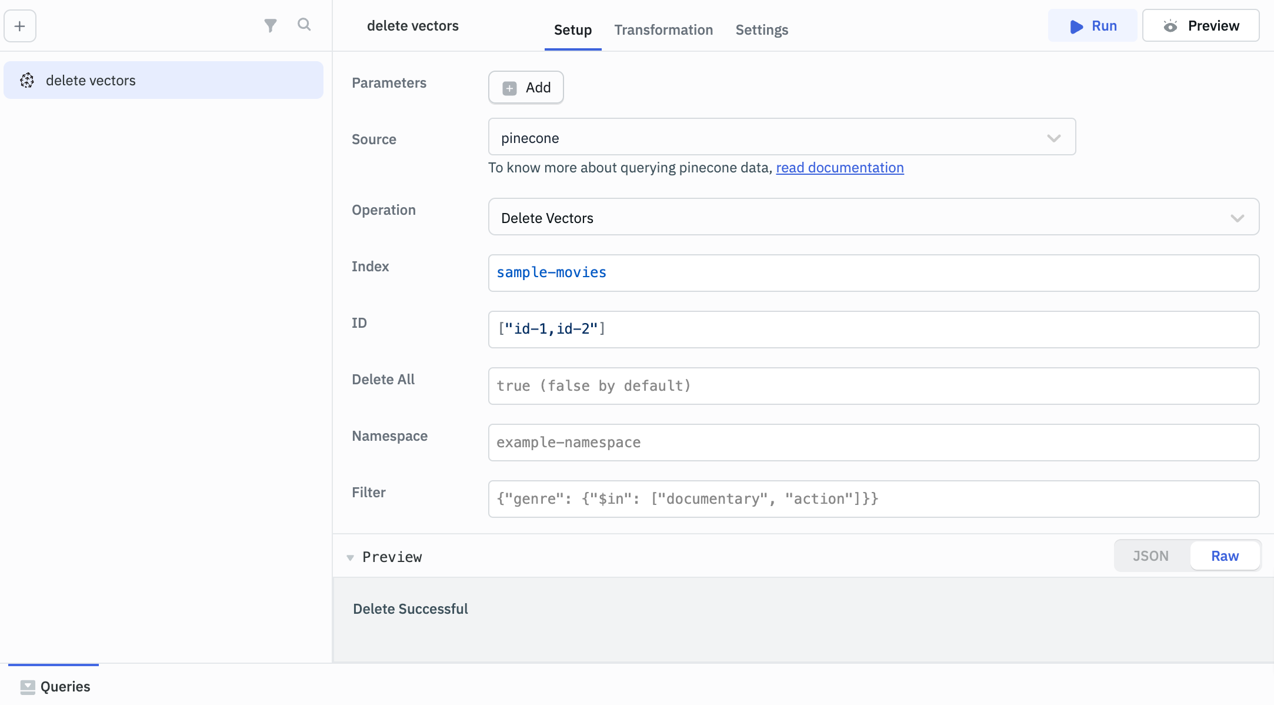Open the Source pinecone dropdown
This screenshot has width=1274, height=705.
782,138
